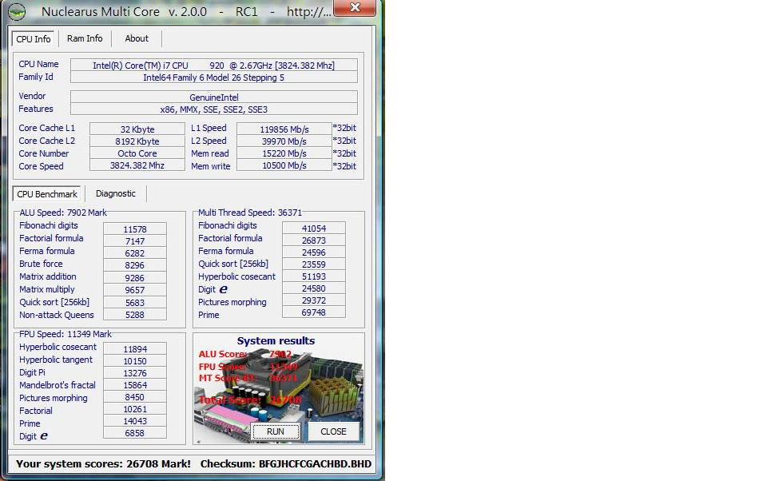
Task: Click Multi Thread Quick sort score 23559
Action: (313, 264)
